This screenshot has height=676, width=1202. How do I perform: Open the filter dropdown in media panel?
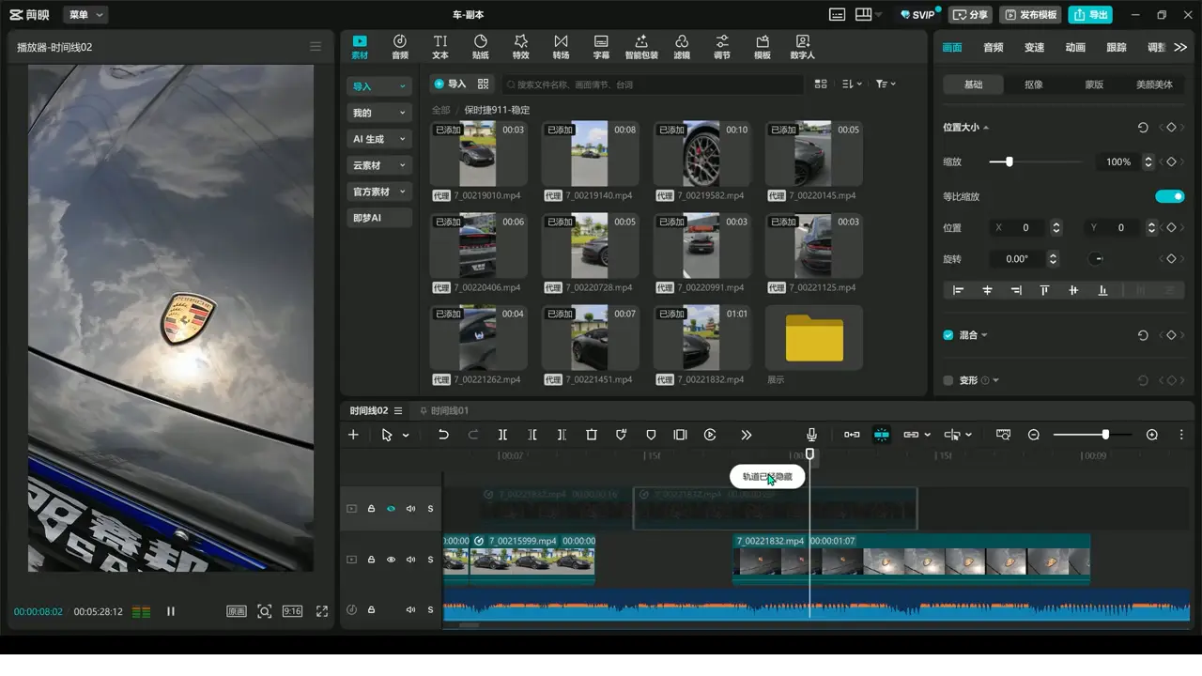click(x=886, y=84)
